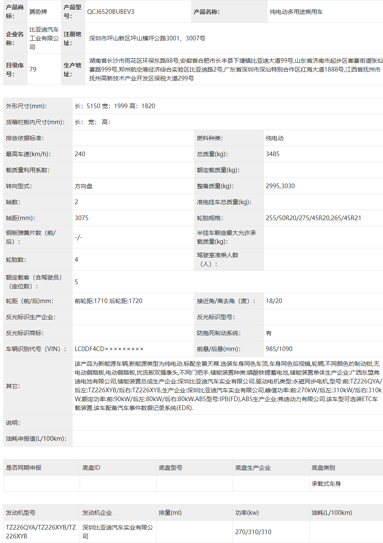Click the 接近角/离去角（度） label
The width and height of the screenshot is (383, 543).
pos(226,301)
